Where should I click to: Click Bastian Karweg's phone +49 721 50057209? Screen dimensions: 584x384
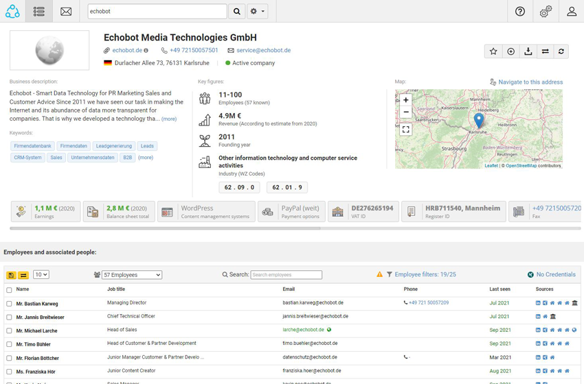pos(429,303)
